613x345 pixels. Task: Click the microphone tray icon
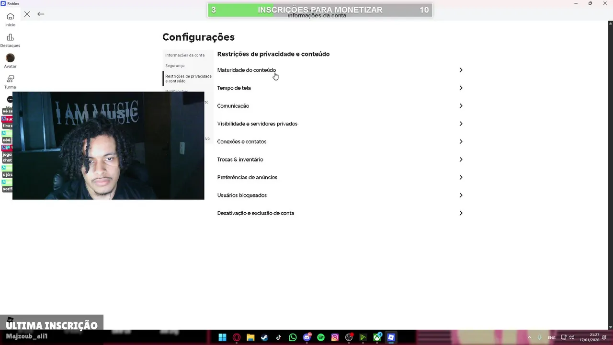pyautogui.click(x=540, y=337)
